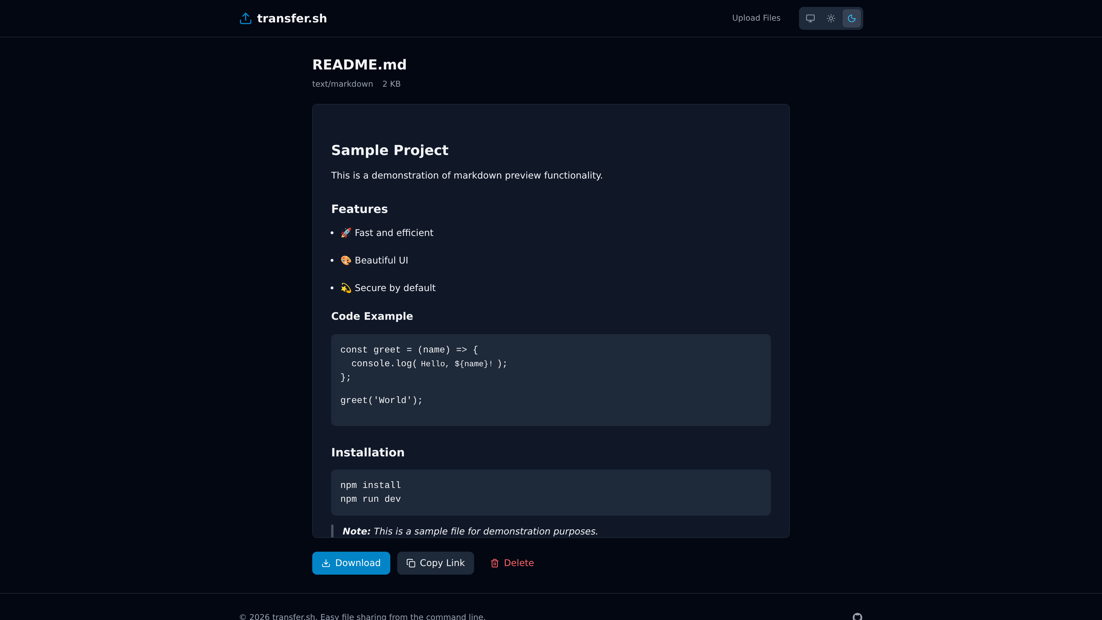Click the text/markdown file type label
Viewport: 1102px width, 620px height.
point(342,84)
